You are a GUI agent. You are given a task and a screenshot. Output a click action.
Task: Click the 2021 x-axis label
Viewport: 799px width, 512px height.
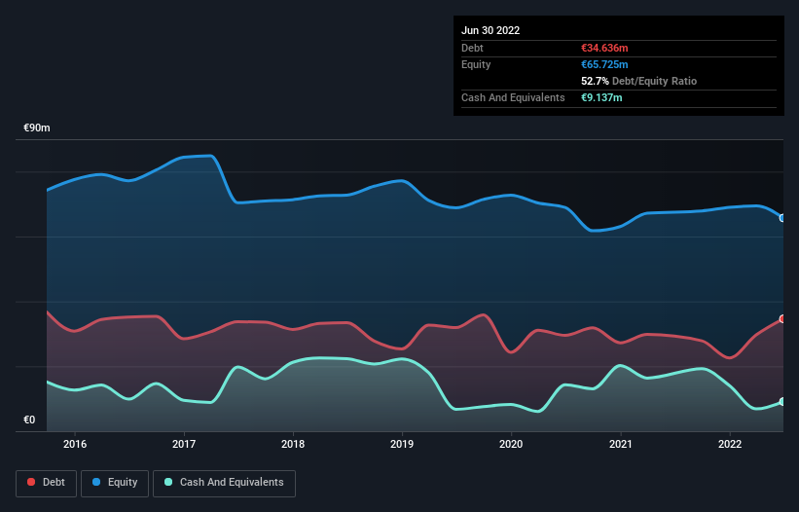pos(621,444)
